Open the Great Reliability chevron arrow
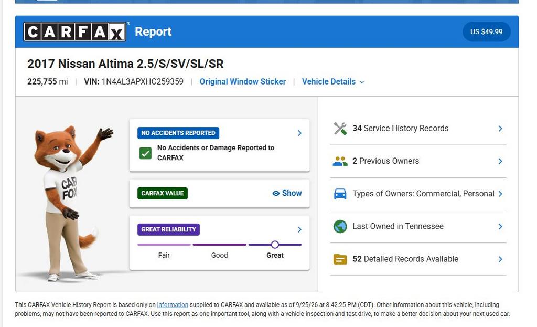This screenshot has width=537, height=327. click(299, 229)
